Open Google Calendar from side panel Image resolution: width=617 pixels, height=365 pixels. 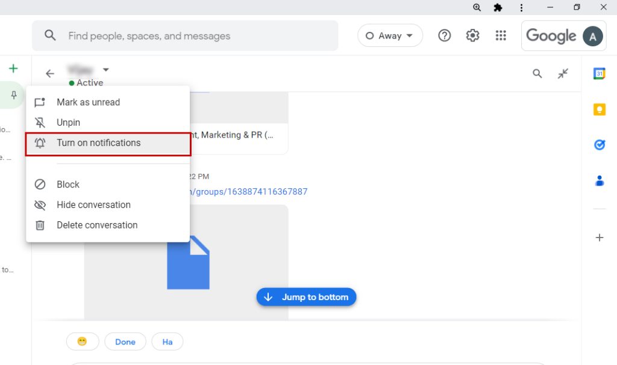(x=599, y=74)
